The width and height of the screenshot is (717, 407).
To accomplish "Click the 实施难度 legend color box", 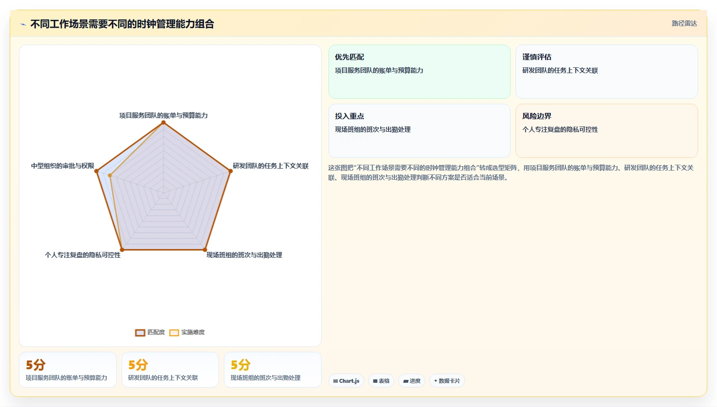I will pyautogui.click(x=174, y=332).
